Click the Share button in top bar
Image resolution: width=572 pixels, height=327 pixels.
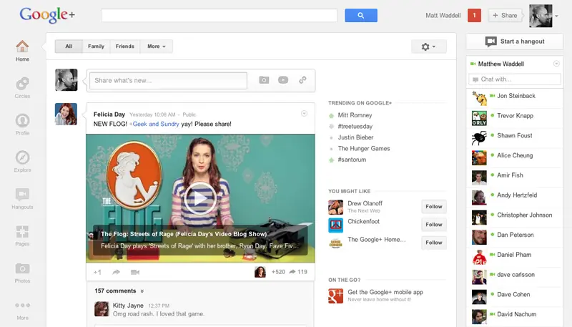(505, 15)
